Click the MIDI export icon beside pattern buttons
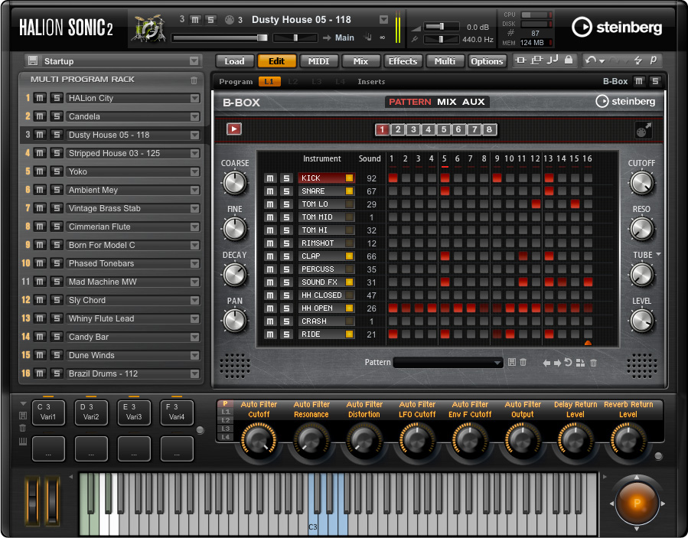 pyautogui.click(x=643, y=130)
